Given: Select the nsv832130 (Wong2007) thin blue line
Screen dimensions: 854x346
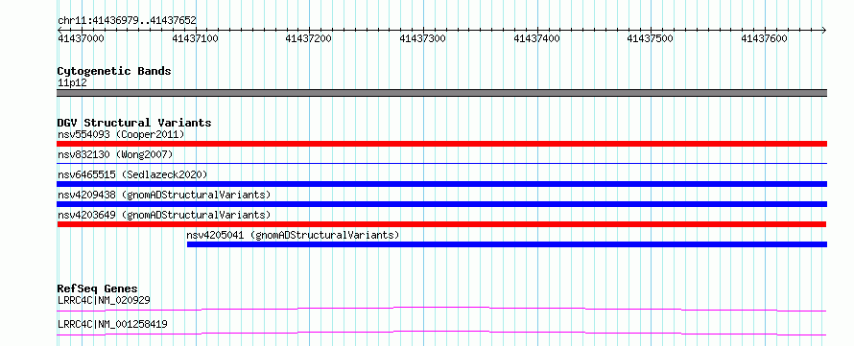Looking at the screenshot, I should point(441,163).
